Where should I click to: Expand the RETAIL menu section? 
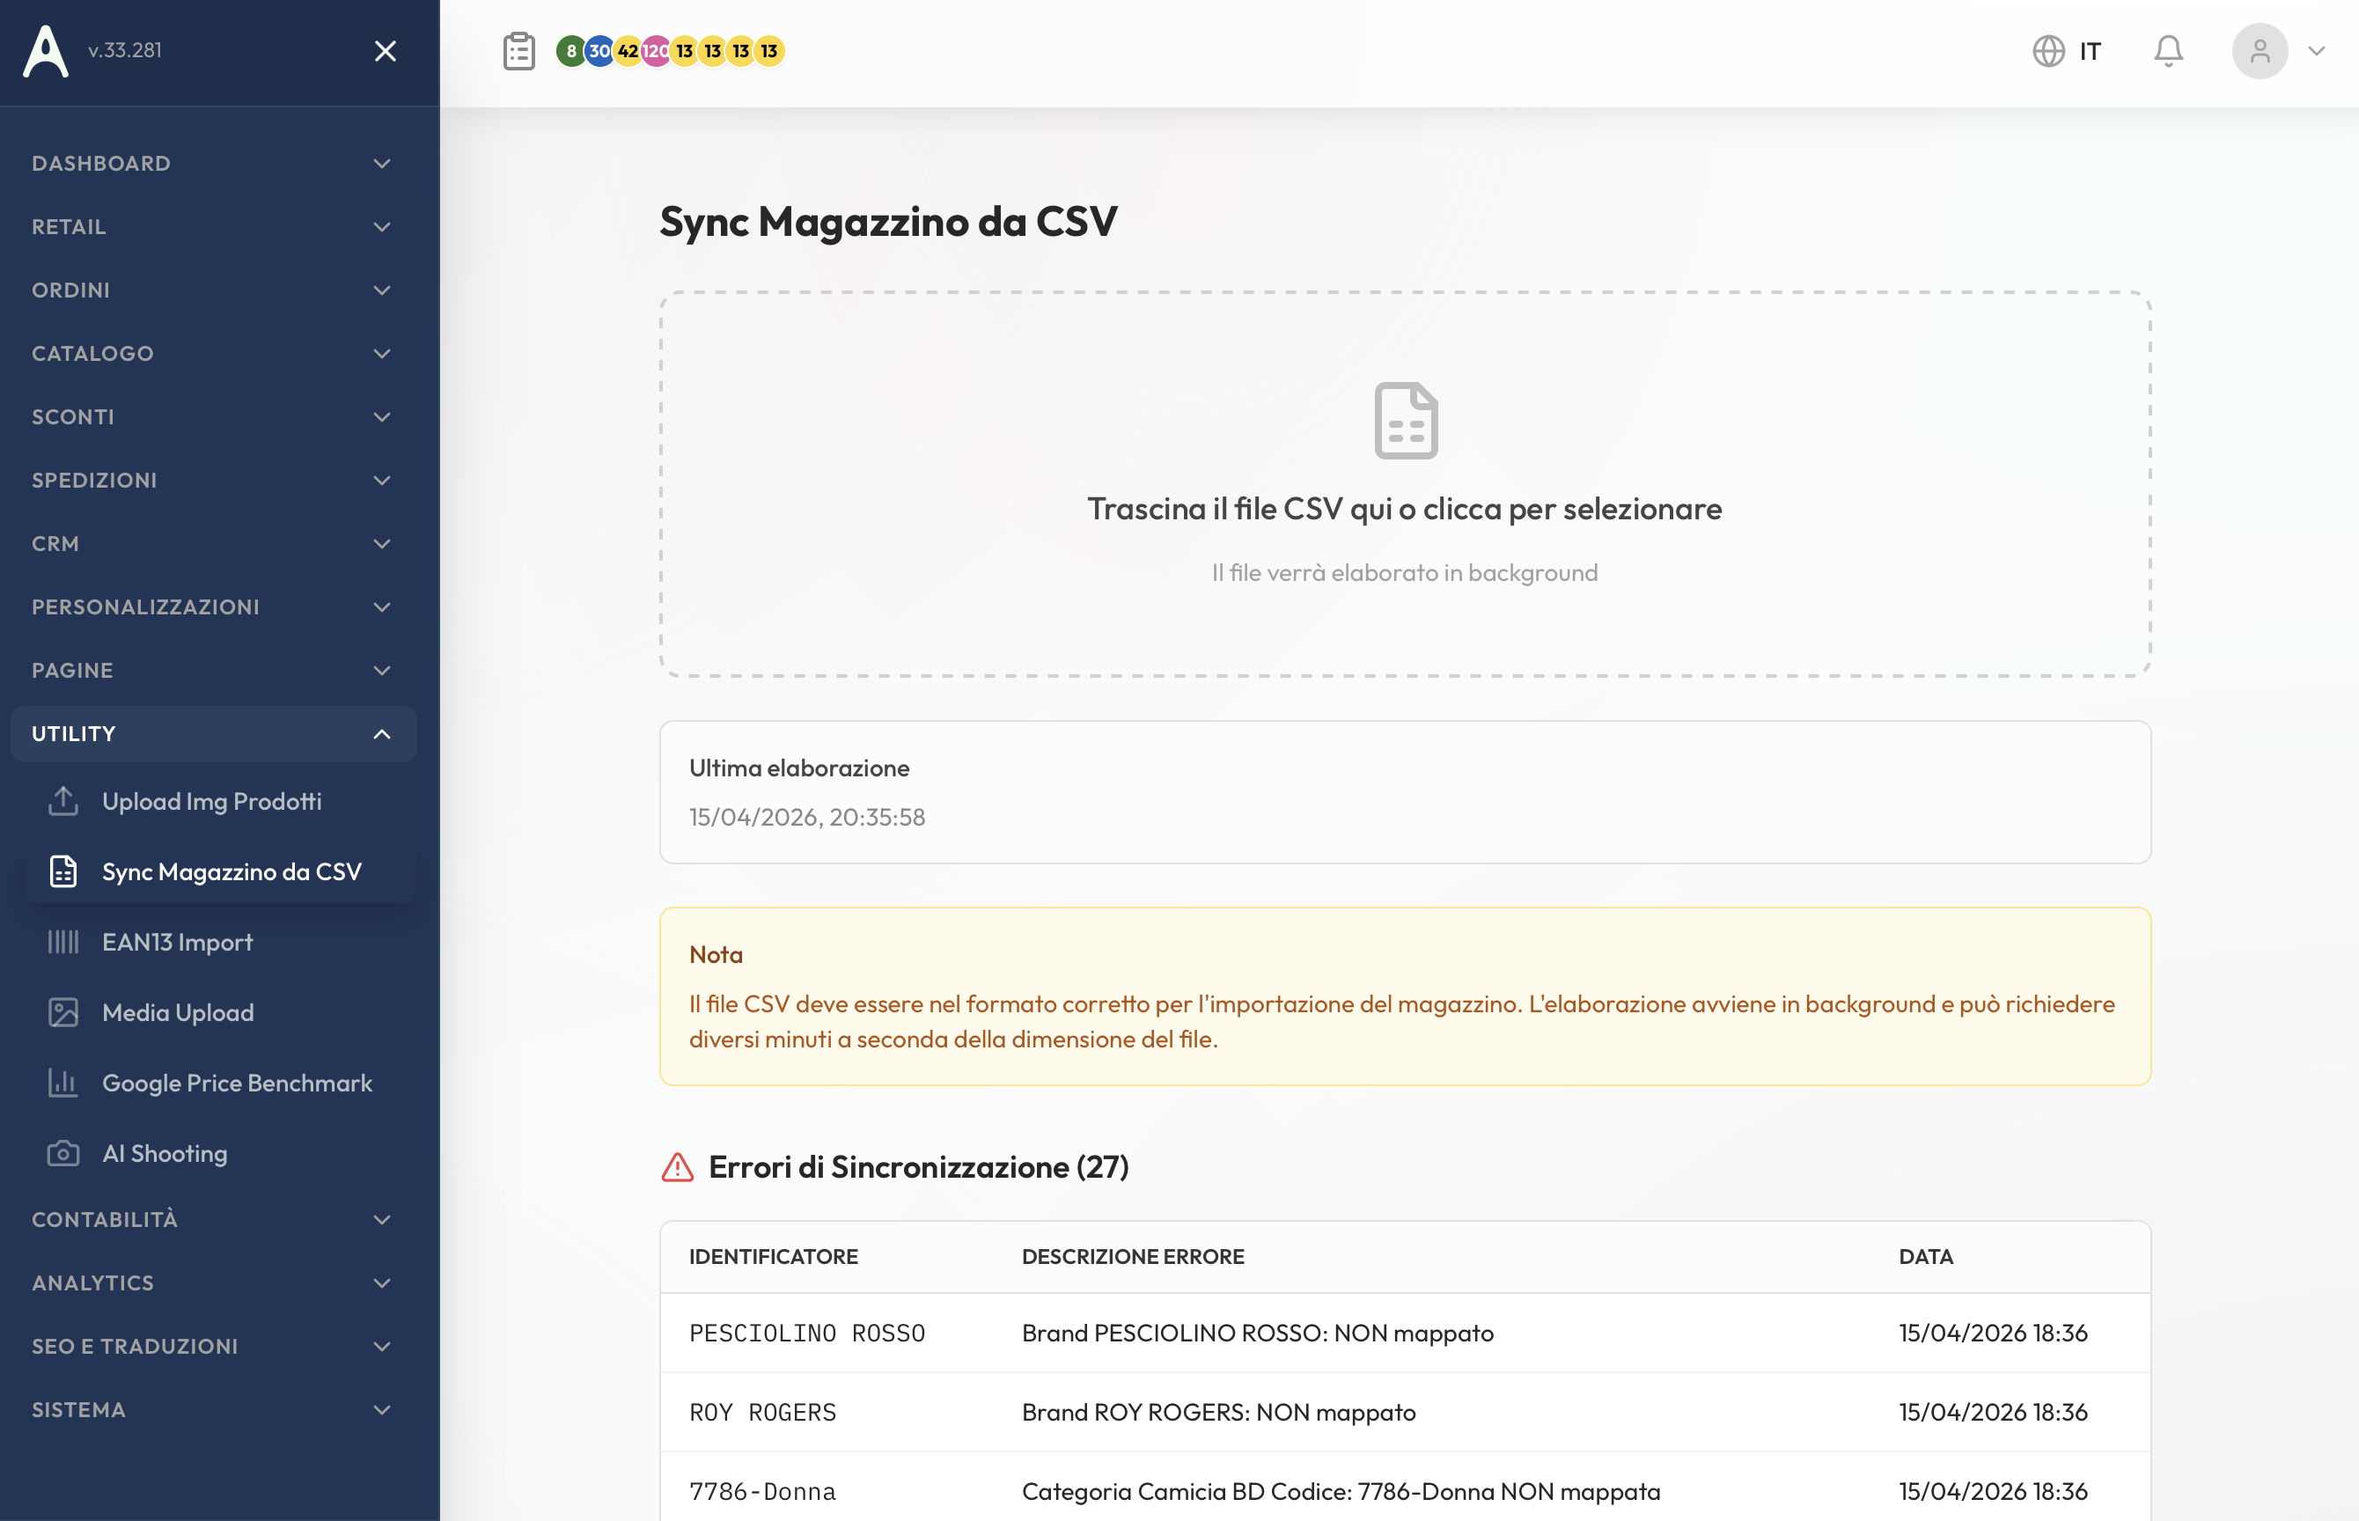(x=213, y=226)
